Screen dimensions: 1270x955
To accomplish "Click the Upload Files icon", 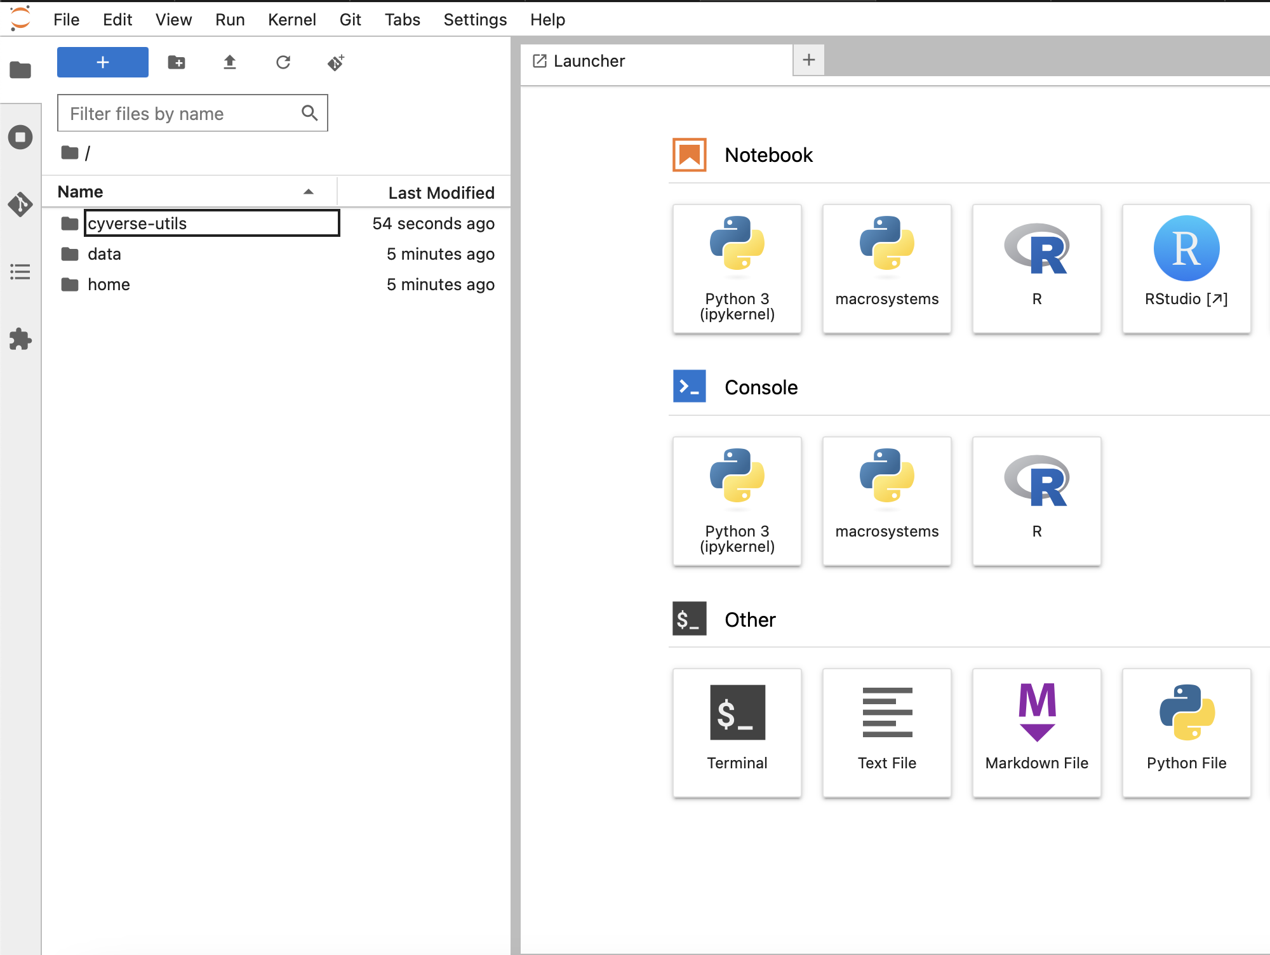I will coord(230,62).
